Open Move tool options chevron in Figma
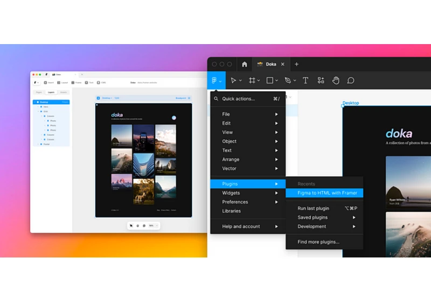This screenshot has width=431, height=301. (240, 81)
